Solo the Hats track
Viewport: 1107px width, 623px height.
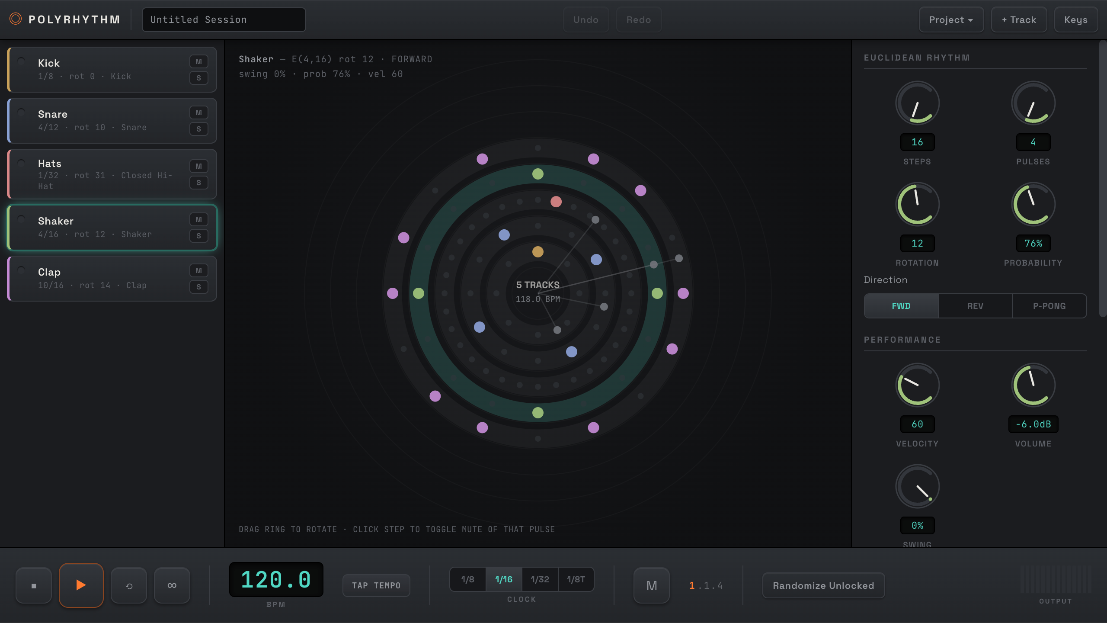(199, 183)
